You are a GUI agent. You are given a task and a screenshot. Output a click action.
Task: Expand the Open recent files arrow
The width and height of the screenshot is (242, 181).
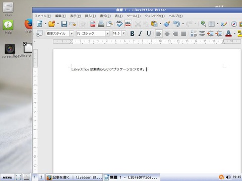[58, 24]
